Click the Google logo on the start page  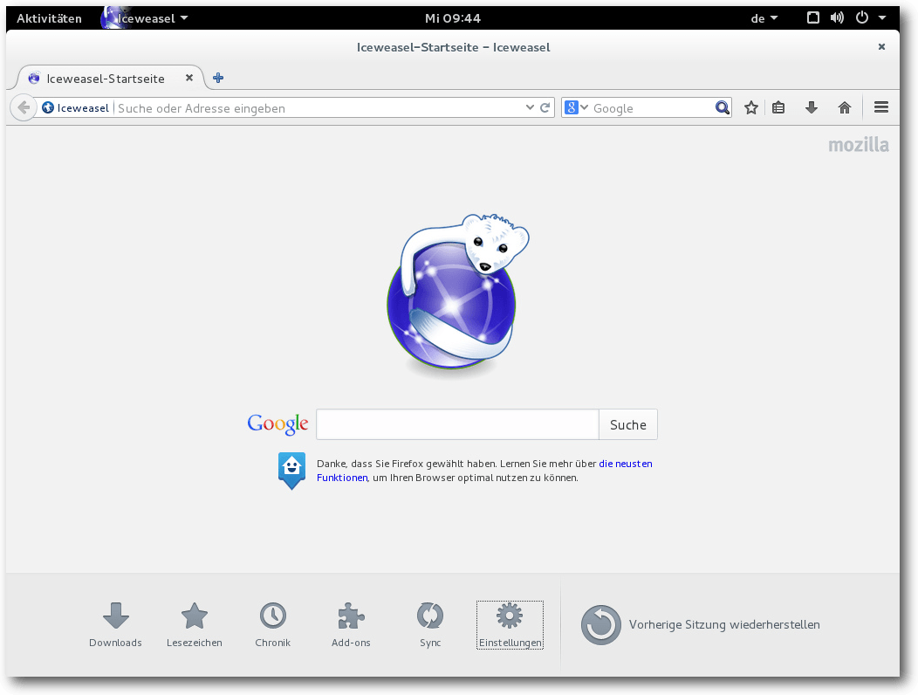(278, 423)
